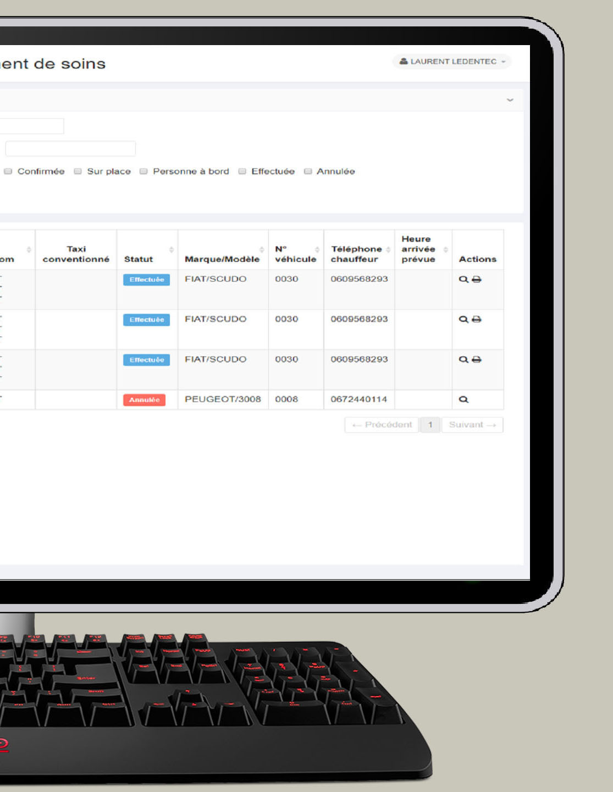Go to Suivant page
This screenshot has width=613, height=792.
coord(472,425)
